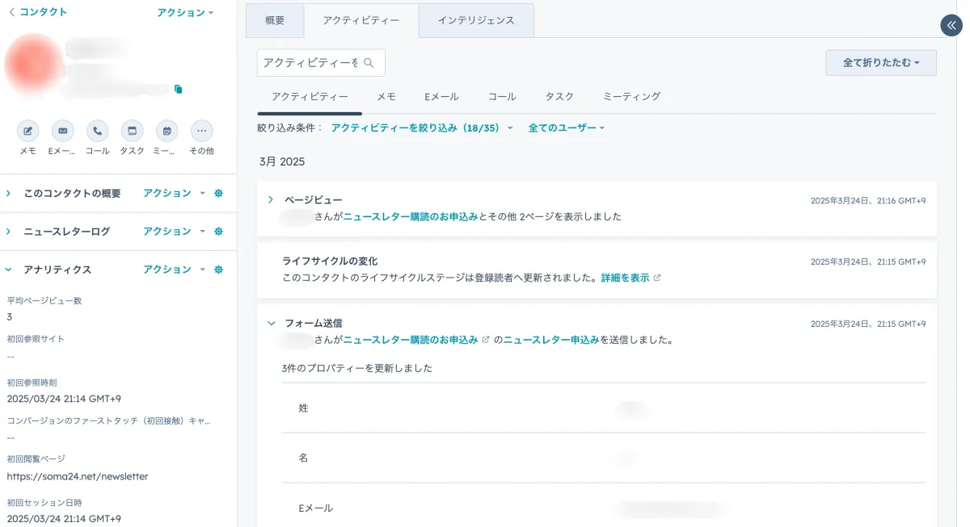Click the コール (call) icon
970x527 pixels.
(97, 130)
